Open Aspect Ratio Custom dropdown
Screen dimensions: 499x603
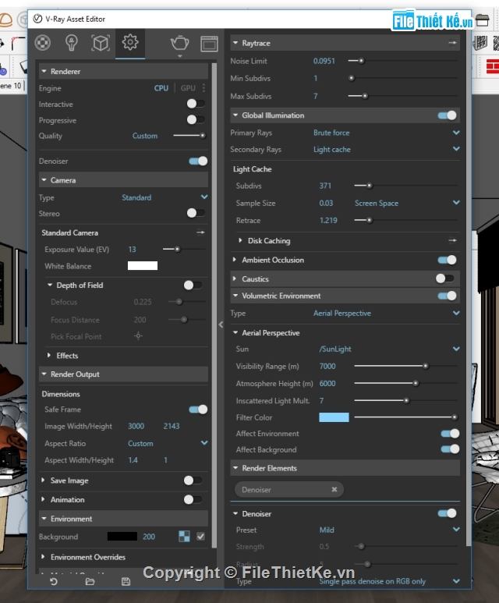[x=168, y=443]
